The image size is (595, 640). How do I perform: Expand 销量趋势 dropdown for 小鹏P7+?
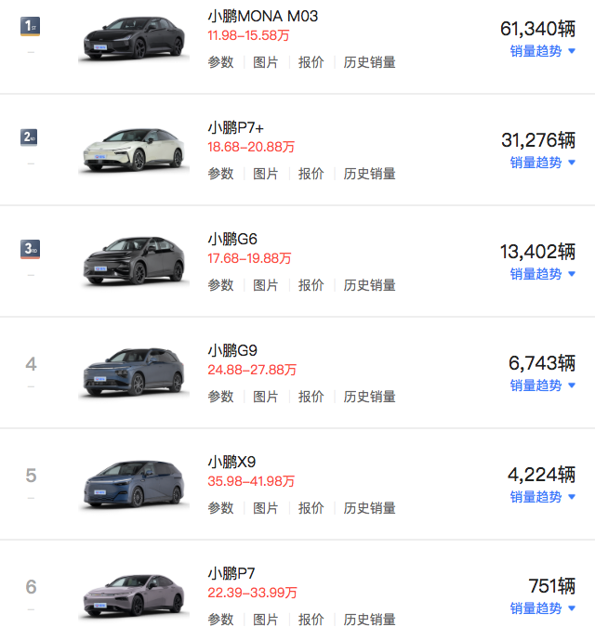click(543, 163)
